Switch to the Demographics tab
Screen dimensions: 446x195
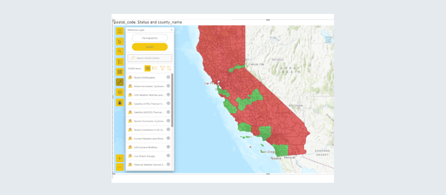tap(150, 38)
